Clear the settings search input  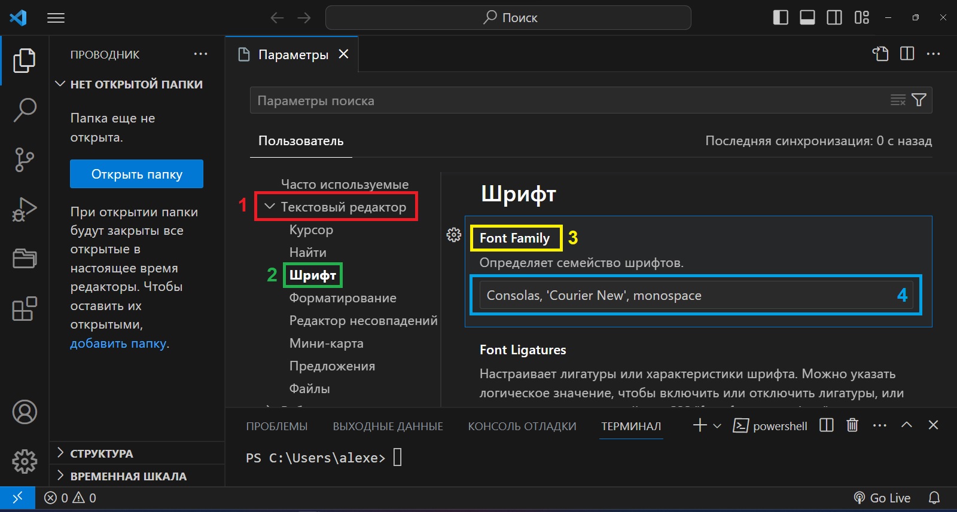pyautogui.click(x=898, y=100)
